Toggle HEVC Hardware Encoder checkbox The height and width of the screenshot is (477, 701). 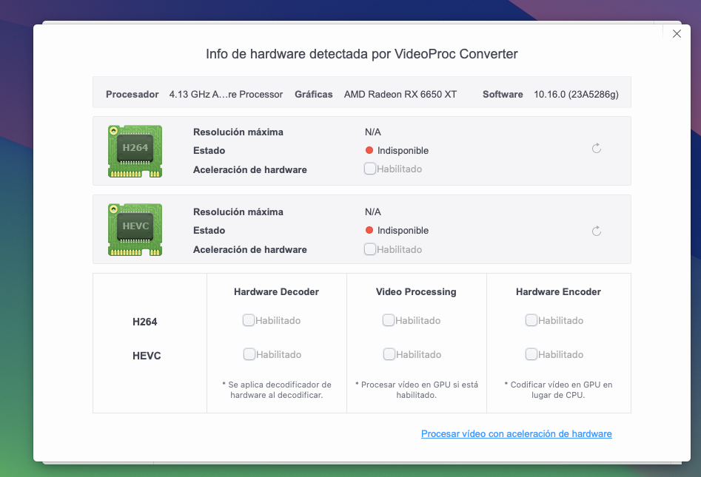click(x=531, y=354)
